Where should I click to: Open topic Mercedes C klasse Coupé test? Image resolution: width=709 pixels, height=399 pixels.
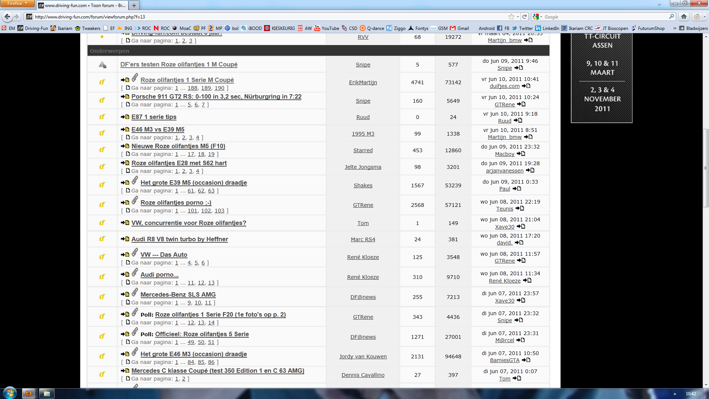[218, 371]
